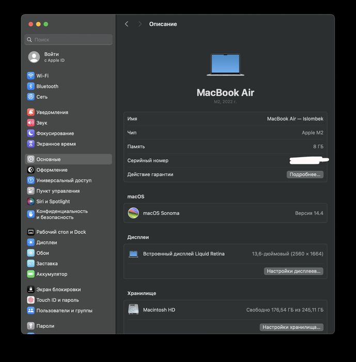Viewport: 356px width, 362px height.
Task: Open Рабочий стол и Dock icon
Action: tap(30, 232)
